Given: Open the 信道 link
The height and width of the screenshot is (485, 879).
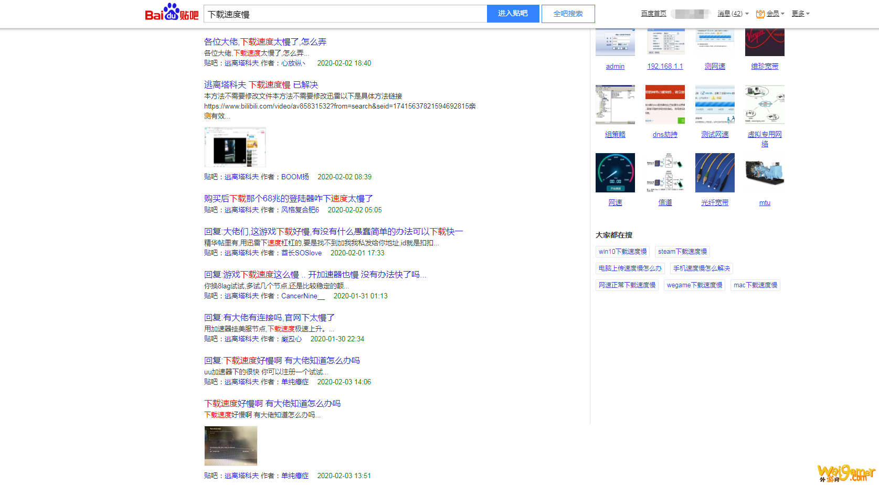Looking at the screenshot, I should (x=665, y=202).
